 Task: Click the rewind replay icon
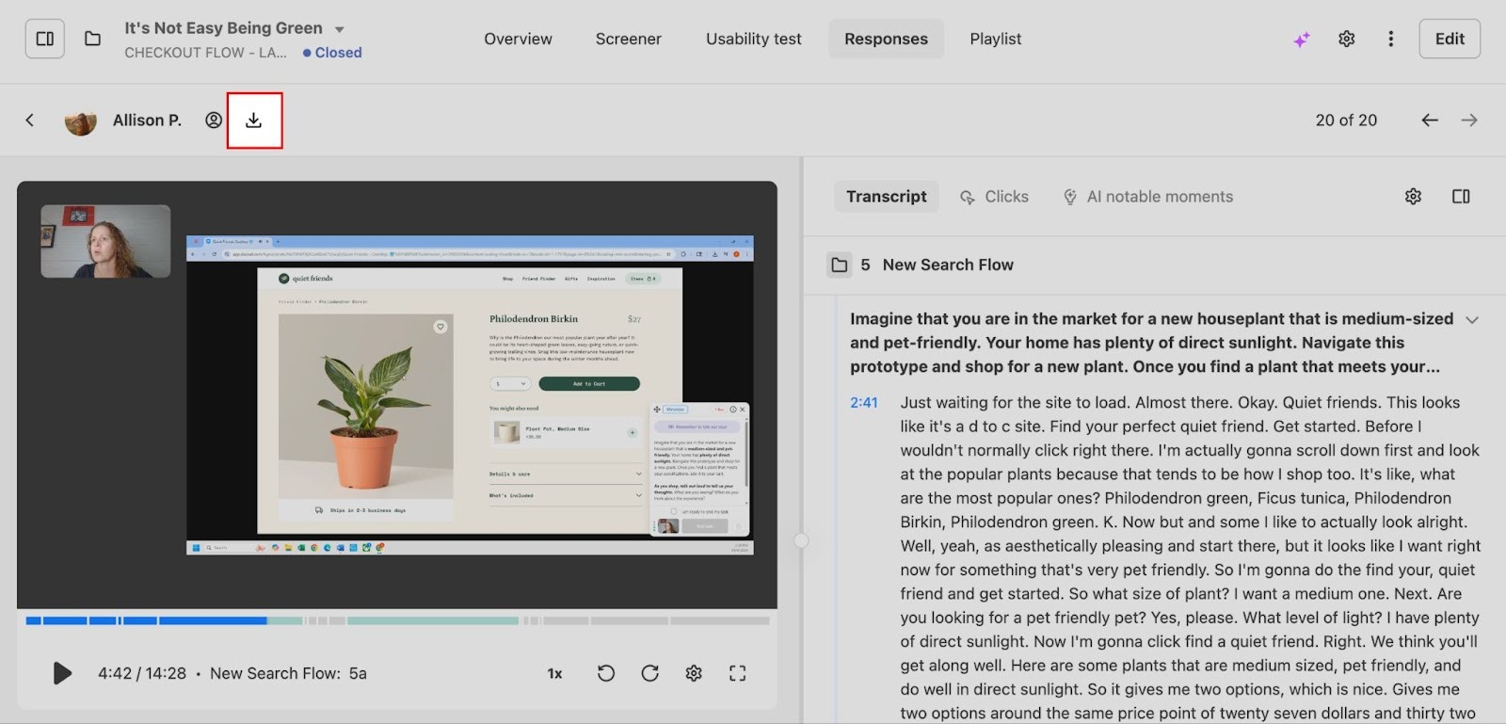point(606,673)
